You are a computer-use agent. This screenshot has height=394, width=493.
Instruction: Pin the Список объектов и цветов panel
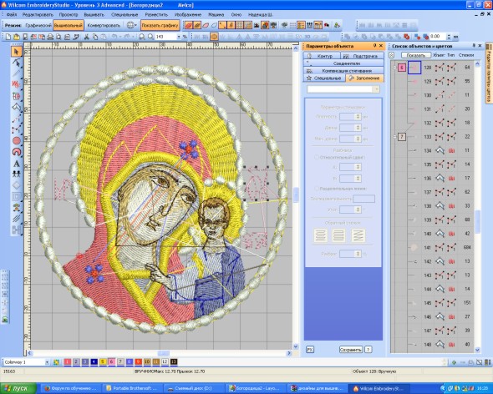coord(474,46)
